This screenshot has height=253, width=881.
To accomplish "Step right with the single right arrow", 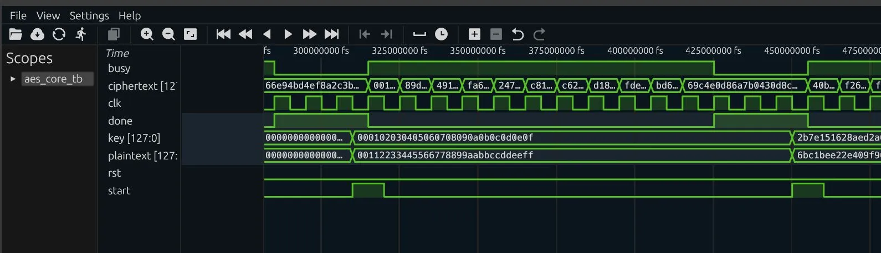I will click(x=288, y=34).
